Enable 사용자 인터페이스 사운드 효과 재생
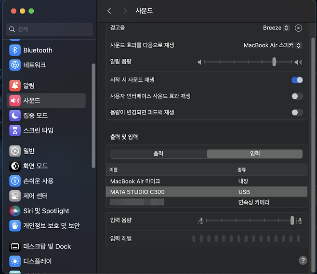The image size is (317, 274). click(x=297, y=96)
